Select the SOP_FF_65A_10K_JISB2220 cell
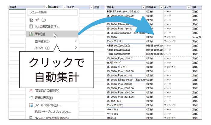Image resolution: width=211 pixels, height=125 pixels. pyautogui.click(x=124, y=11)
